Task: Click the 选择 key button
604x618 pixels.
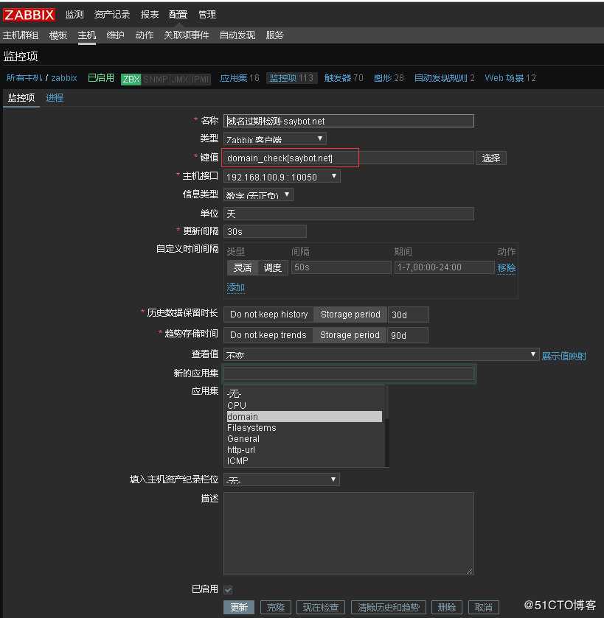Action: pos(490,158)
